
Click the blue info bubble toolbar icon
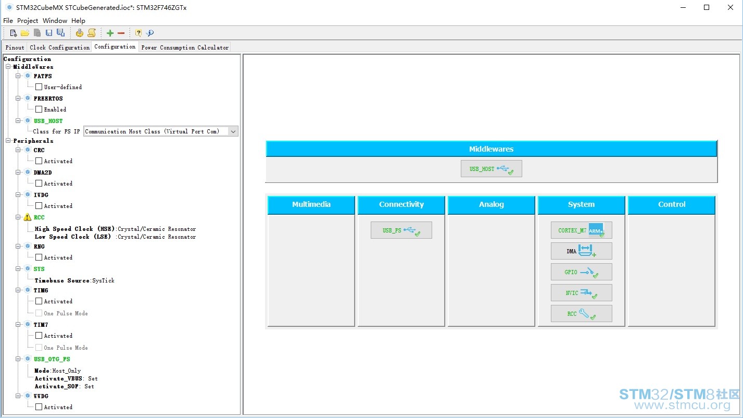pos(150,33)
